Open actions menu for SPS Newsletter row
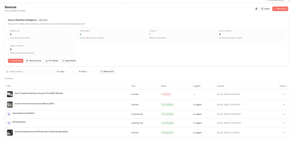Image resolution: width=291 pixels, height=146 pixels. pos(284,123)
